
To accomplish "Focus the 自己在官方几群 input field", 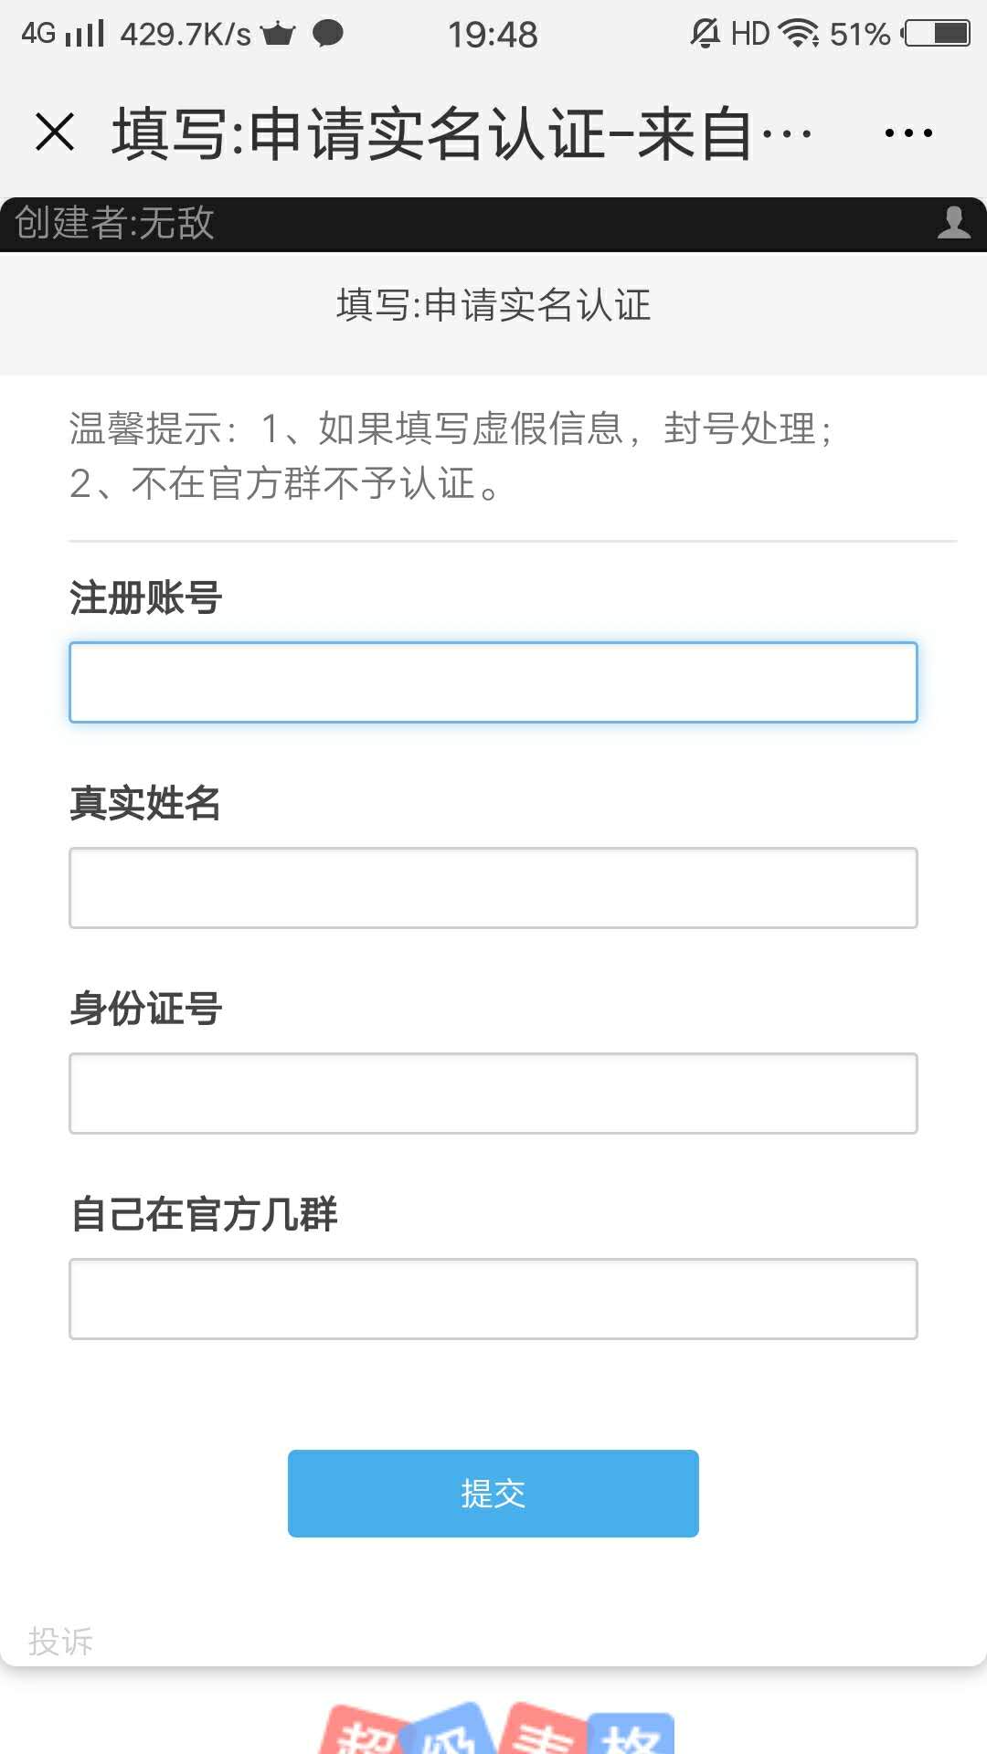I will [493, 1299].
